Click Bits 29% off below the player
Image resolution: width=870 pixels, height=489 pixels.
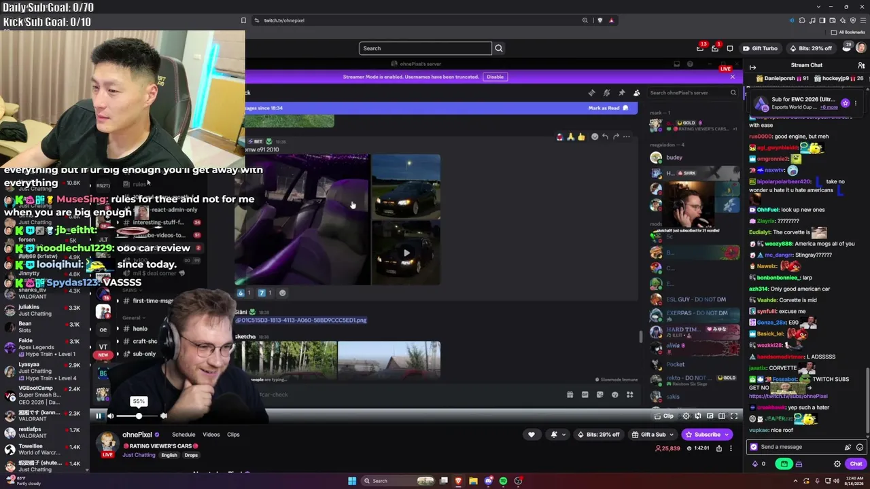click(598, 435)
